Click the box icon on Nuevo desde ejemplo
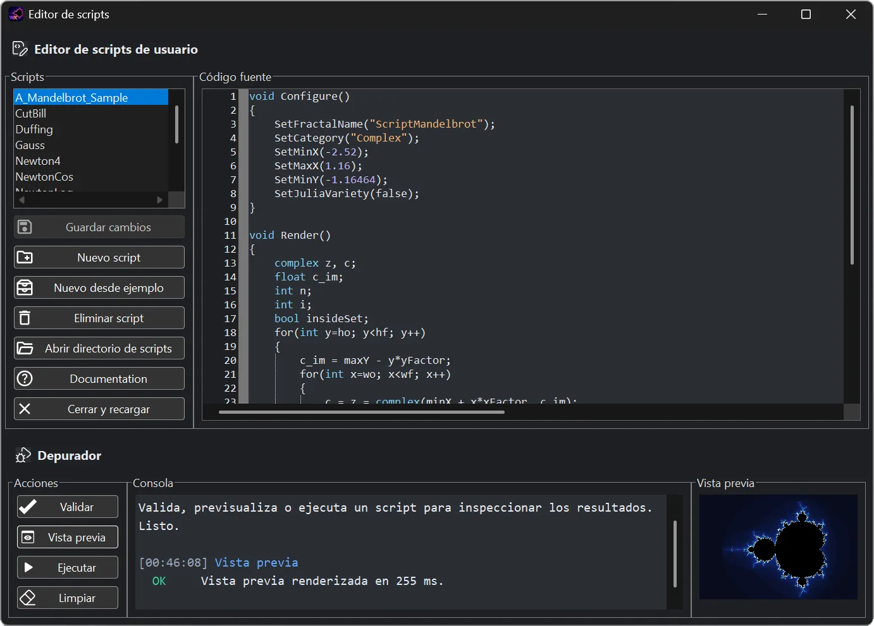The width and height of the screenshot is (874, 626). (x=25, y=287)
